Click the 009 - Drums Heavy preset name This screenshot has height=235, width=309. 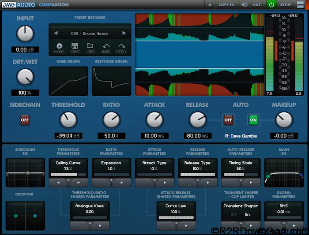[x=90, y=34]
